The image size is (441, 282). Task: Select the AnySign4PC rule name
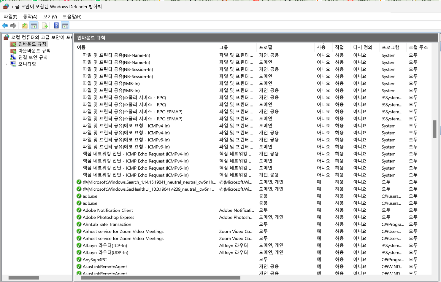coord(95,259)
